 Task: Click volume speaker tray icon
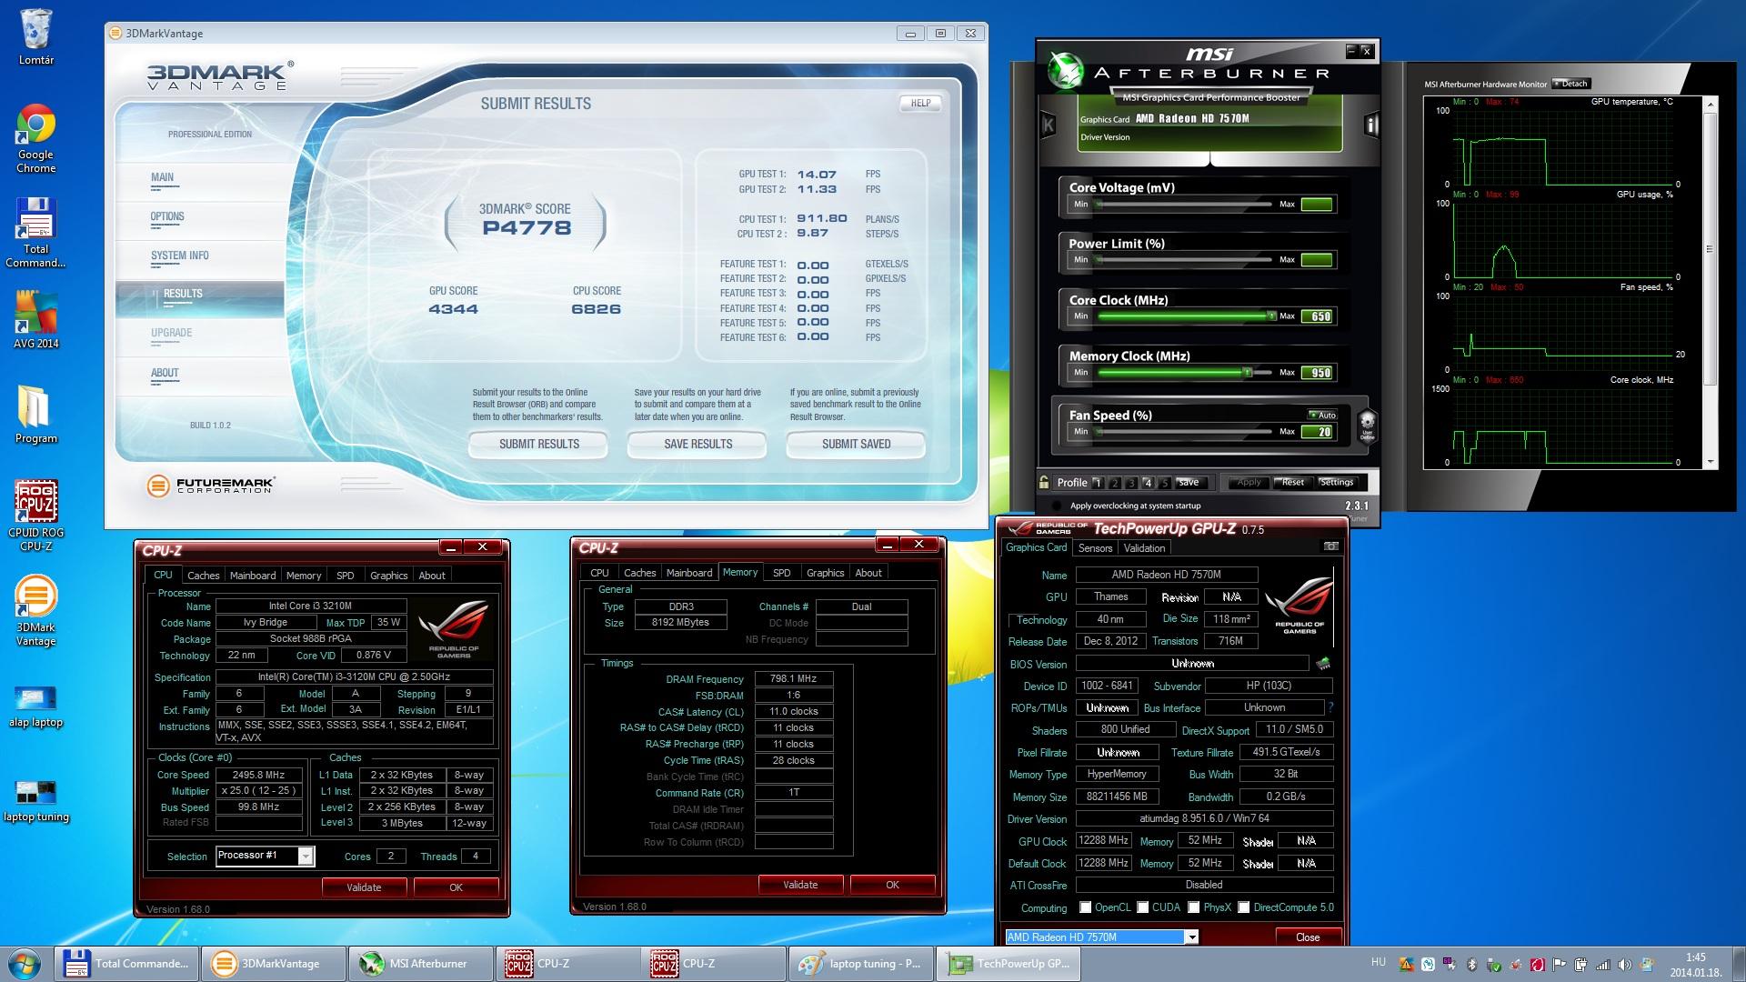pos(1624,964)
